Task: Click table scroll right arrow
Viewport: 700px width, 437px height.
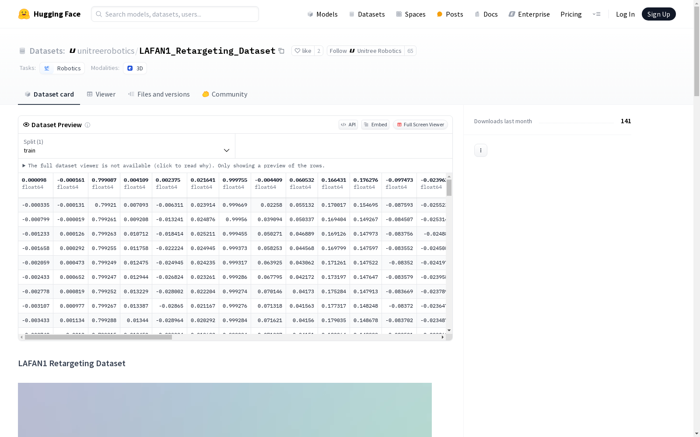Action: (443, 337)
